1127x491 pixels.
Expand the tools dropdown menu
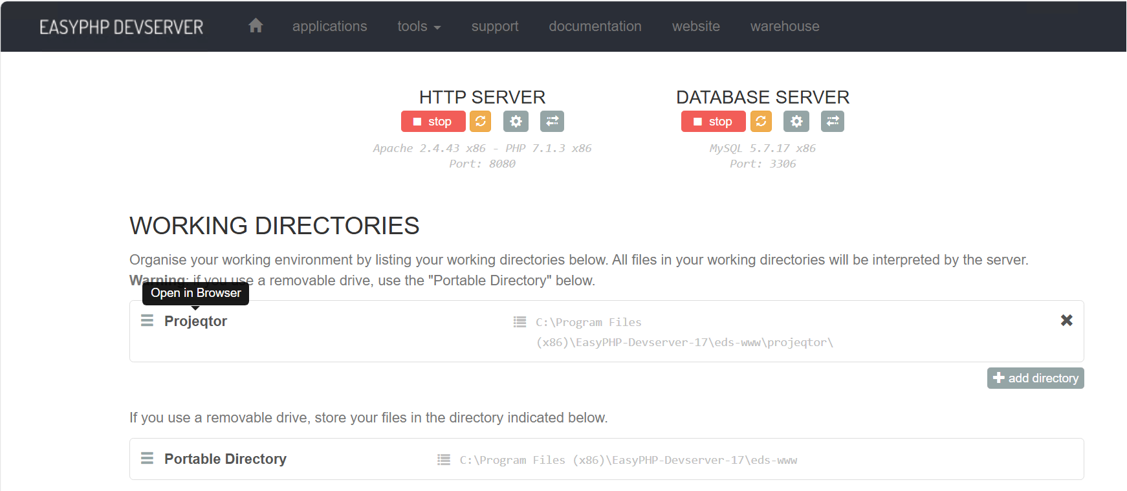pos(419,27)
